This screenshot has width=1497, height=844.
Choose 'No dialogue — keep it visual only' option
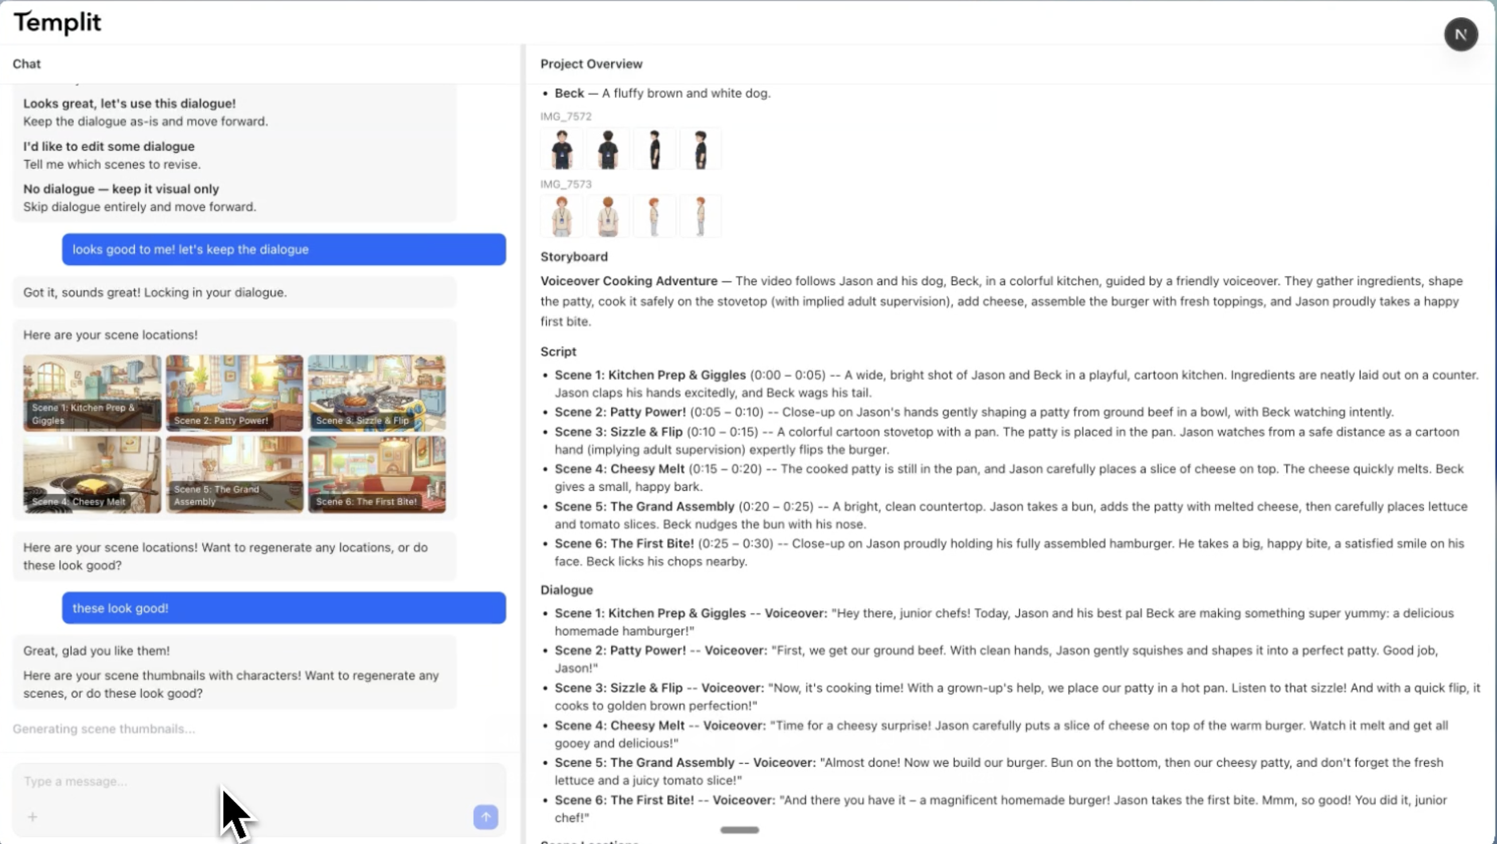[121, 189]
